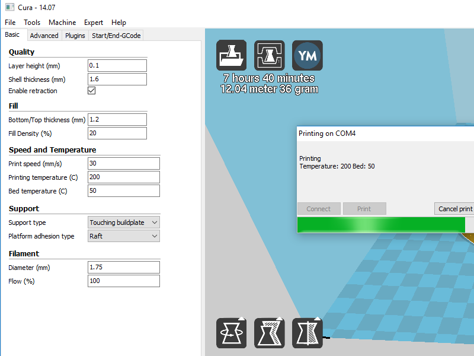Viewport: 474px width, 356px height.
Task: Toggle the Enable retraction checkbox
Action: click(x=92, y=91)
